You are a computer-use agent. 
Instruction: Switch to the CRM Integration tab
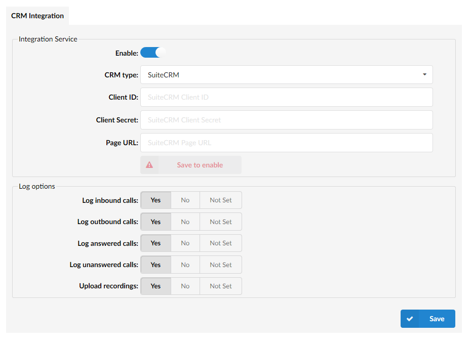(37, 16)
